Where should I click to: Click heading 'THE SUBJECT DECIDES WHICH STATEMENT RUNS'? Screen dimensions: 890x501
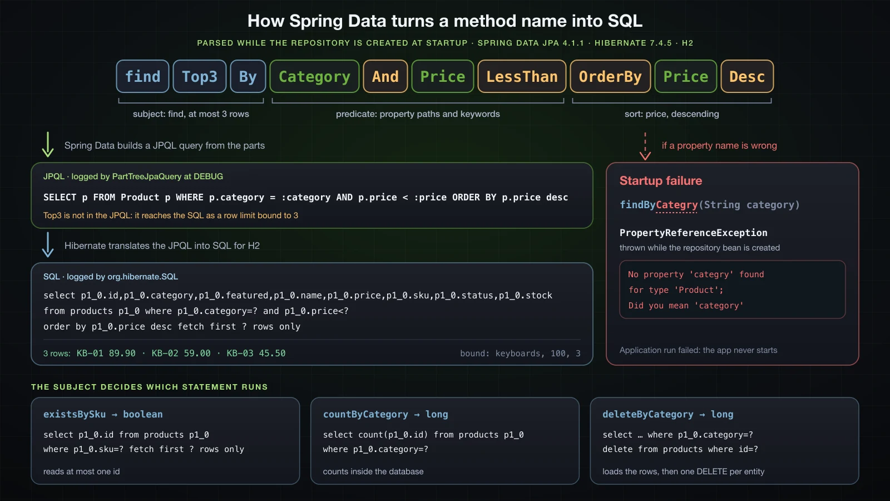pos(149,387)
